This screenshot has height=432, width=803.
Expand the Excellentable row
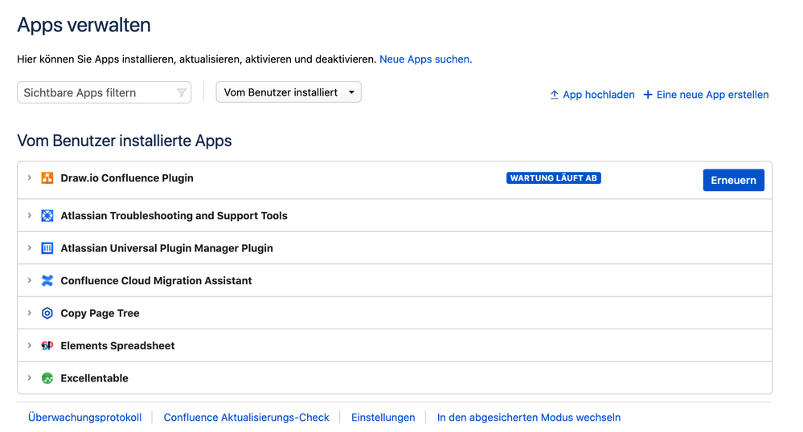point(29,377)
